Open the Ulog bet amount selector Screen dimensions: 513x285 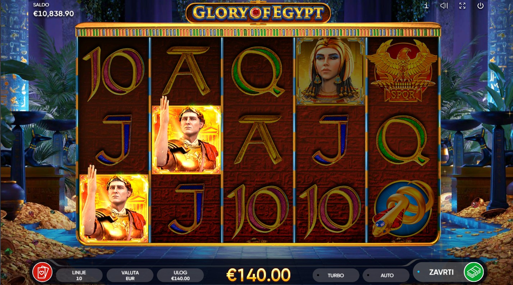point(180,275)
